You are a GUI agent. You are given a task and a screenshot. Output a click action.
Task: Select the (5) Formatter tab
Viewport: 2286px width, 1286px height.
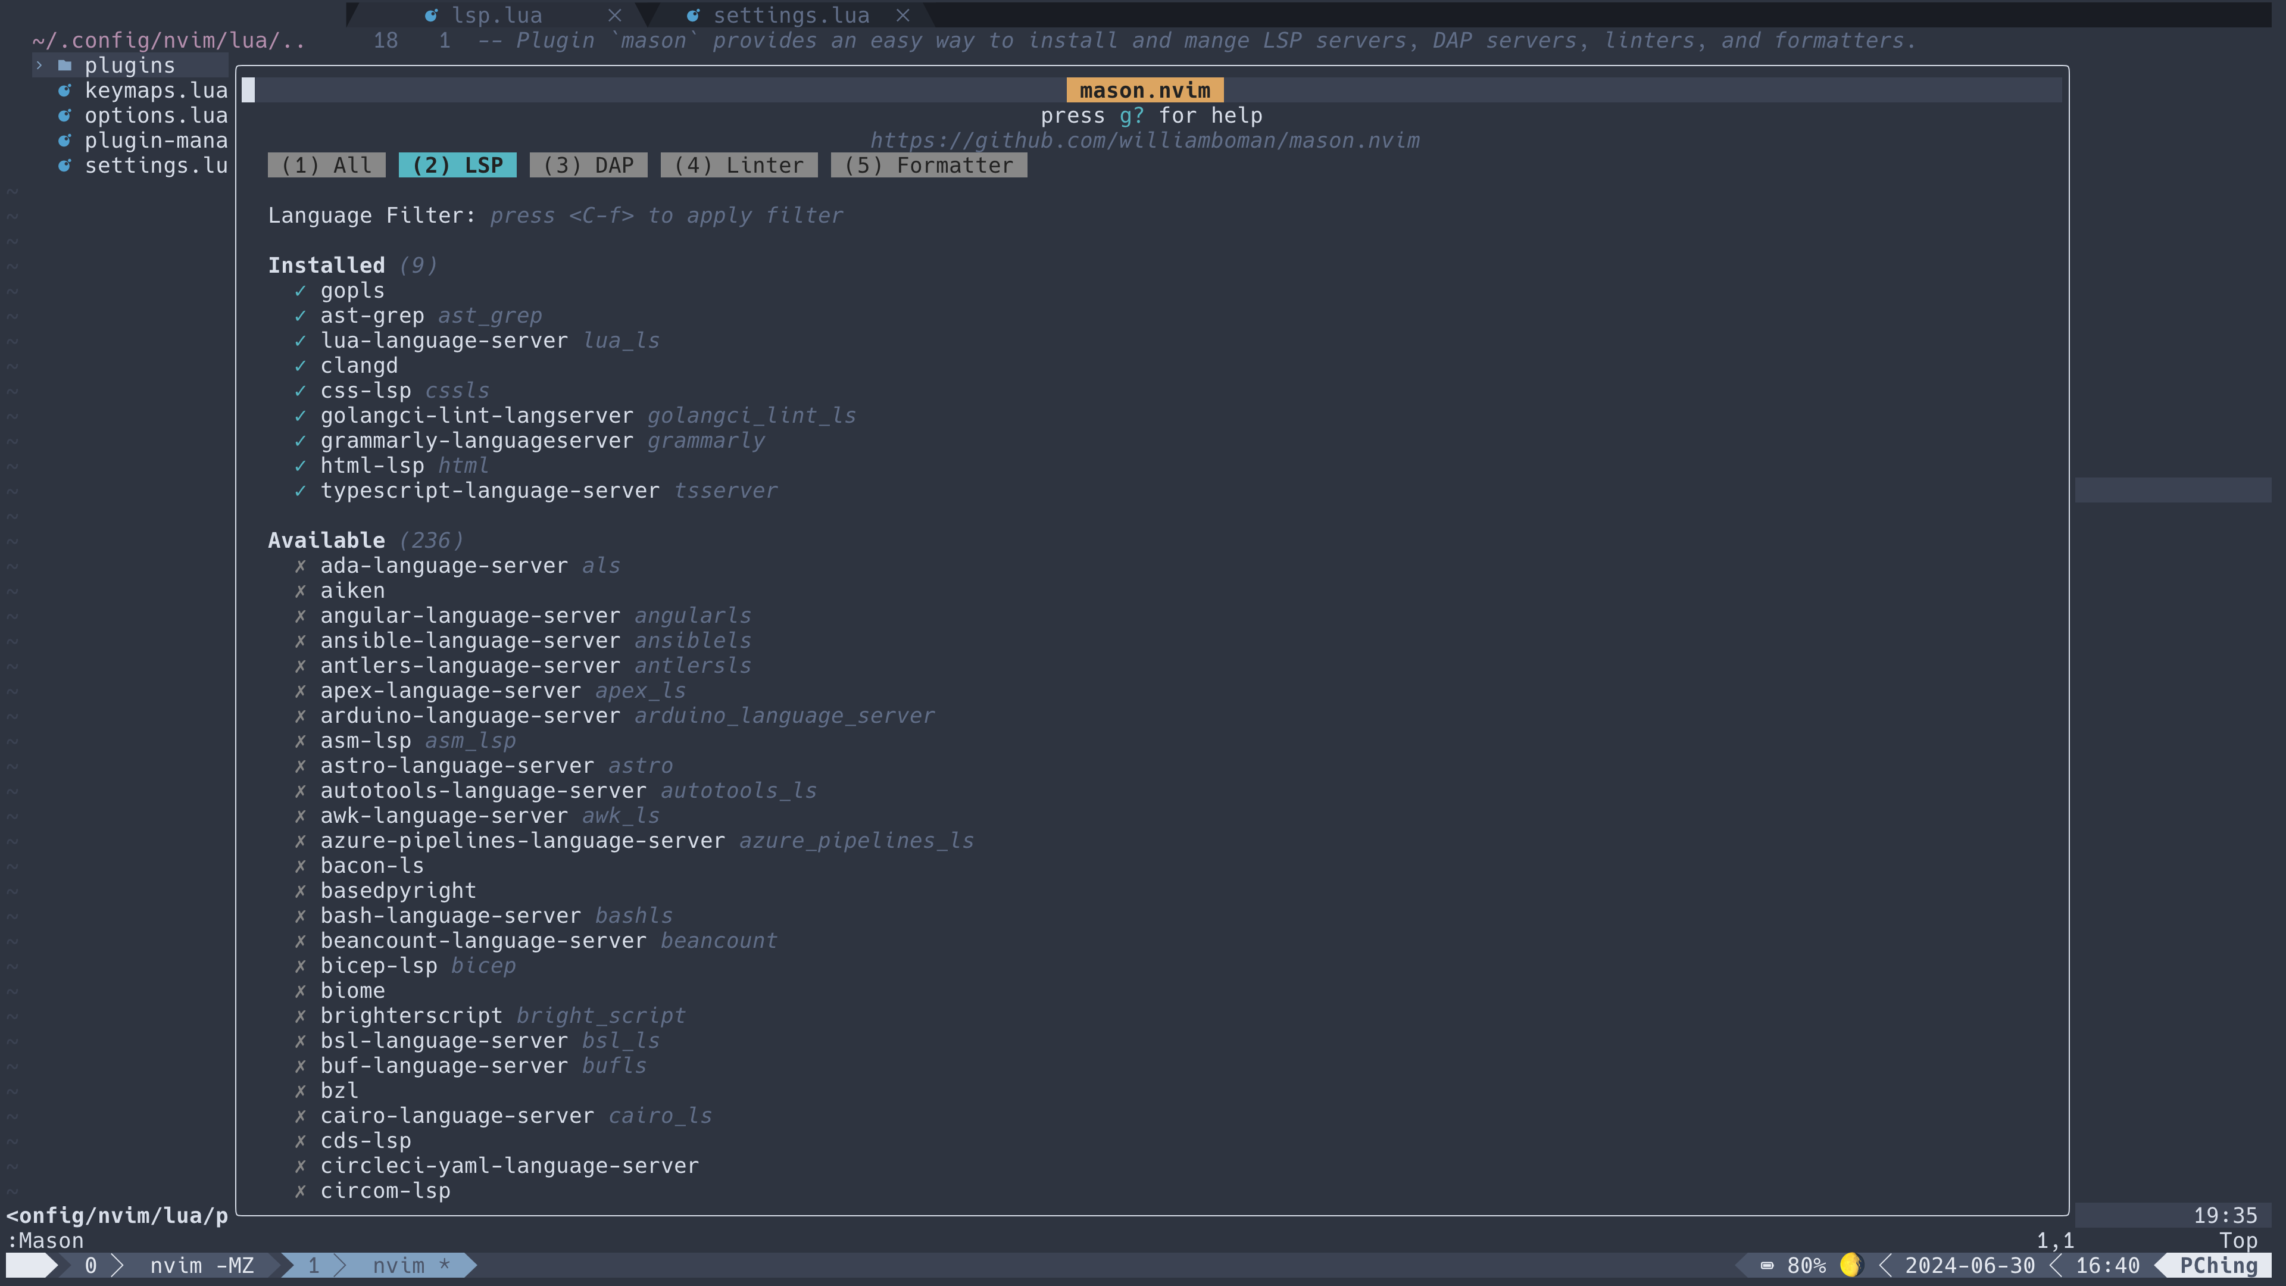[928, 165]
